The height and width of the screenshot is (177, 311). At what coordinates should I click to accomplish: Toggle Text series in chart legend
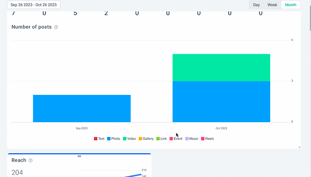(x=99, y=138)
